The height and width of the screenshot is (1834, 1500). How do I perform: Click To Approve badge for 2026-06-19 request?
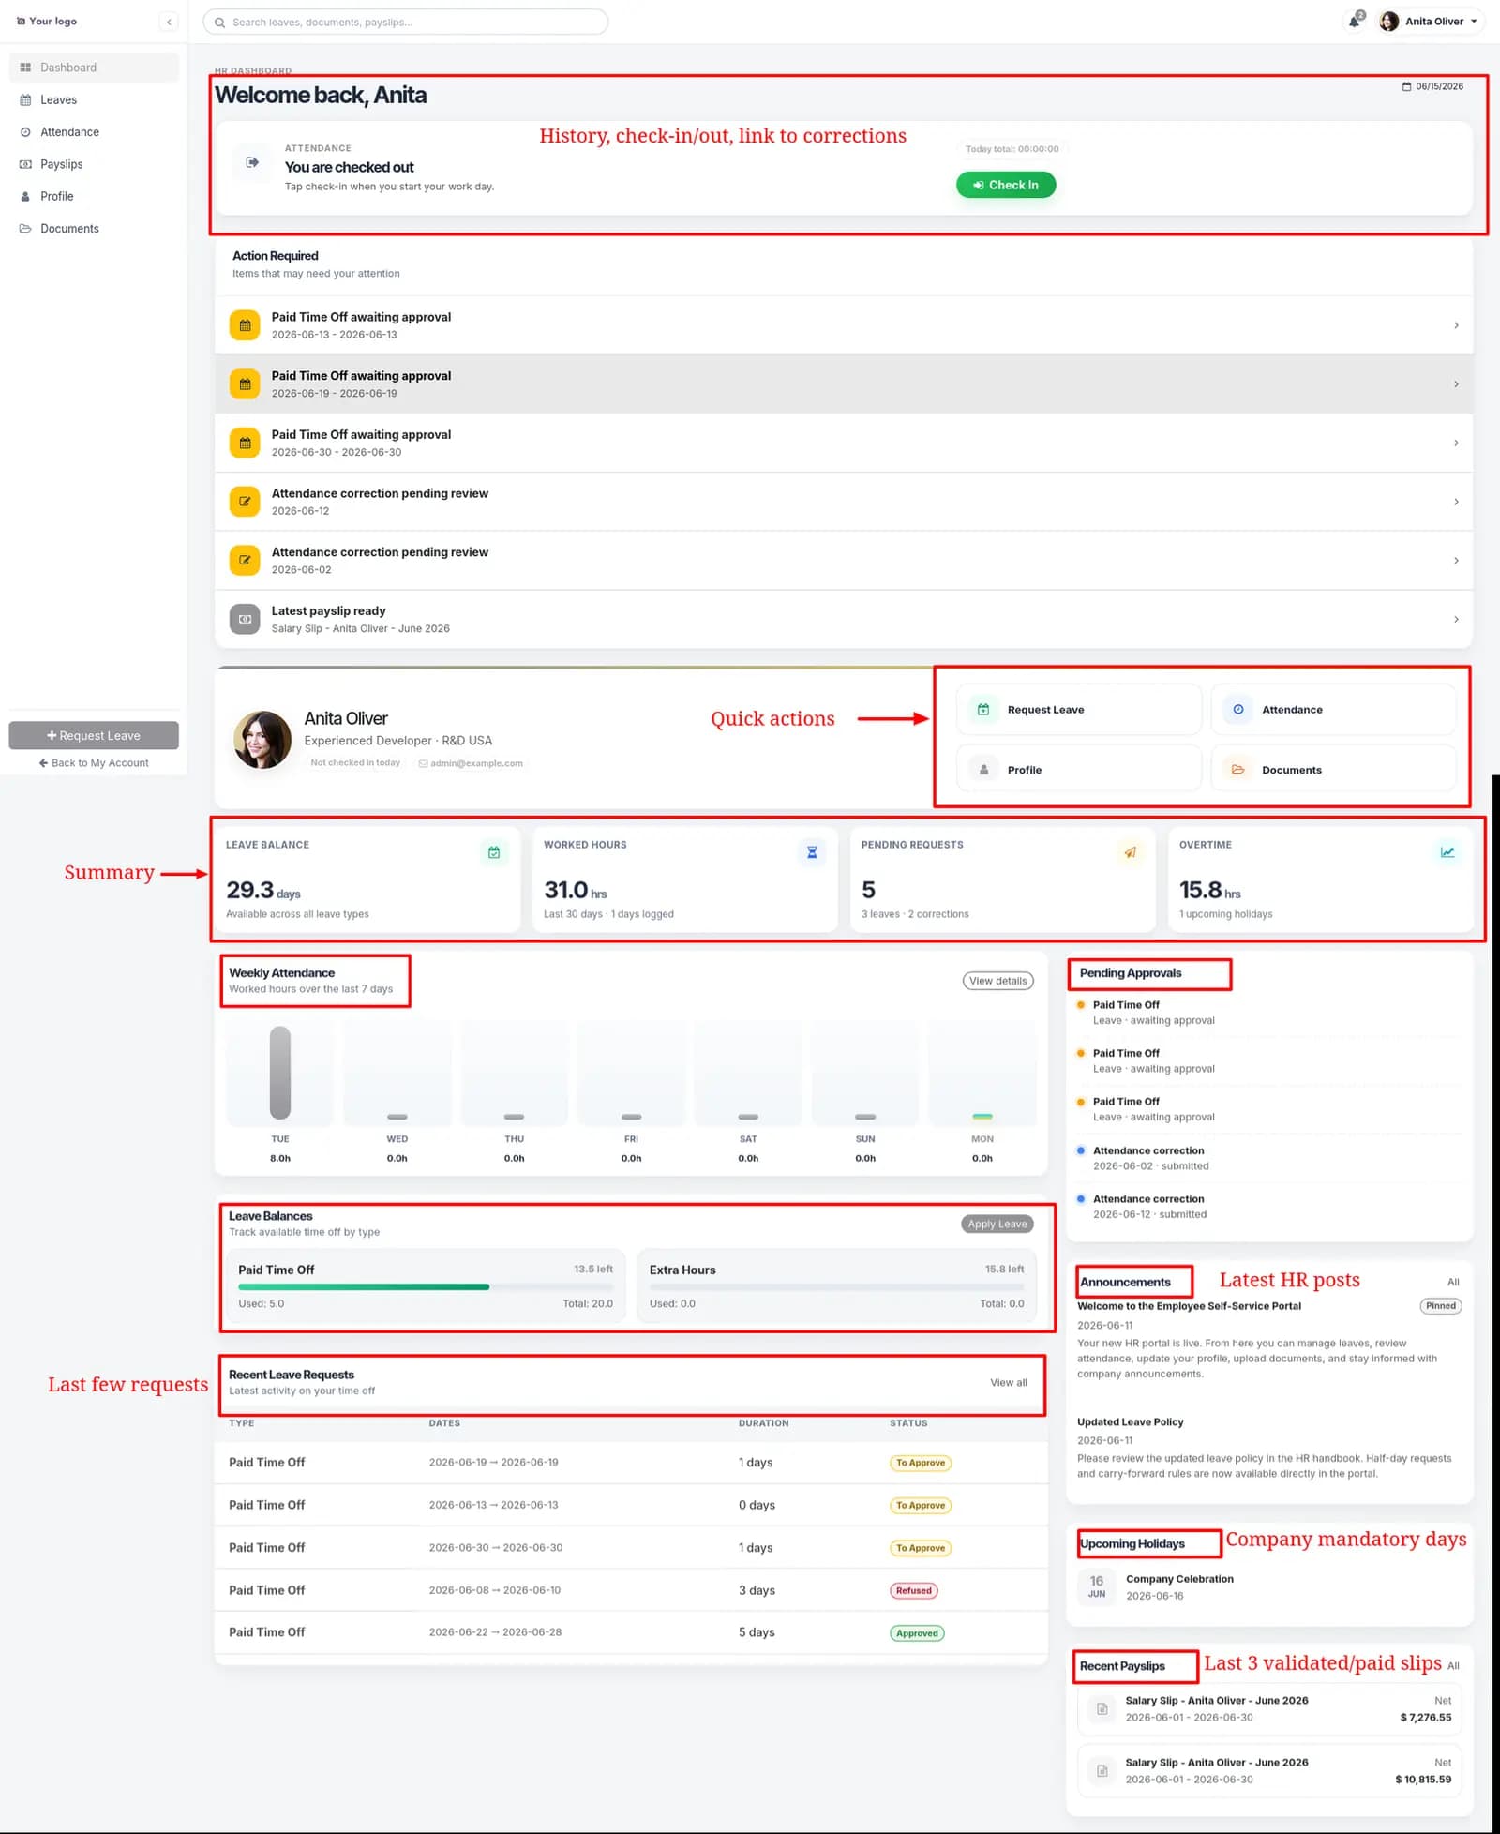click(x=921, y=1463)
